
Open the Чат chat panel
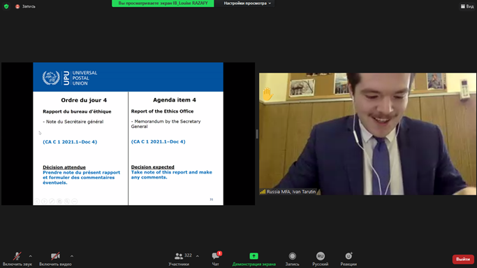pyautogui.click(x=215, y=259)
